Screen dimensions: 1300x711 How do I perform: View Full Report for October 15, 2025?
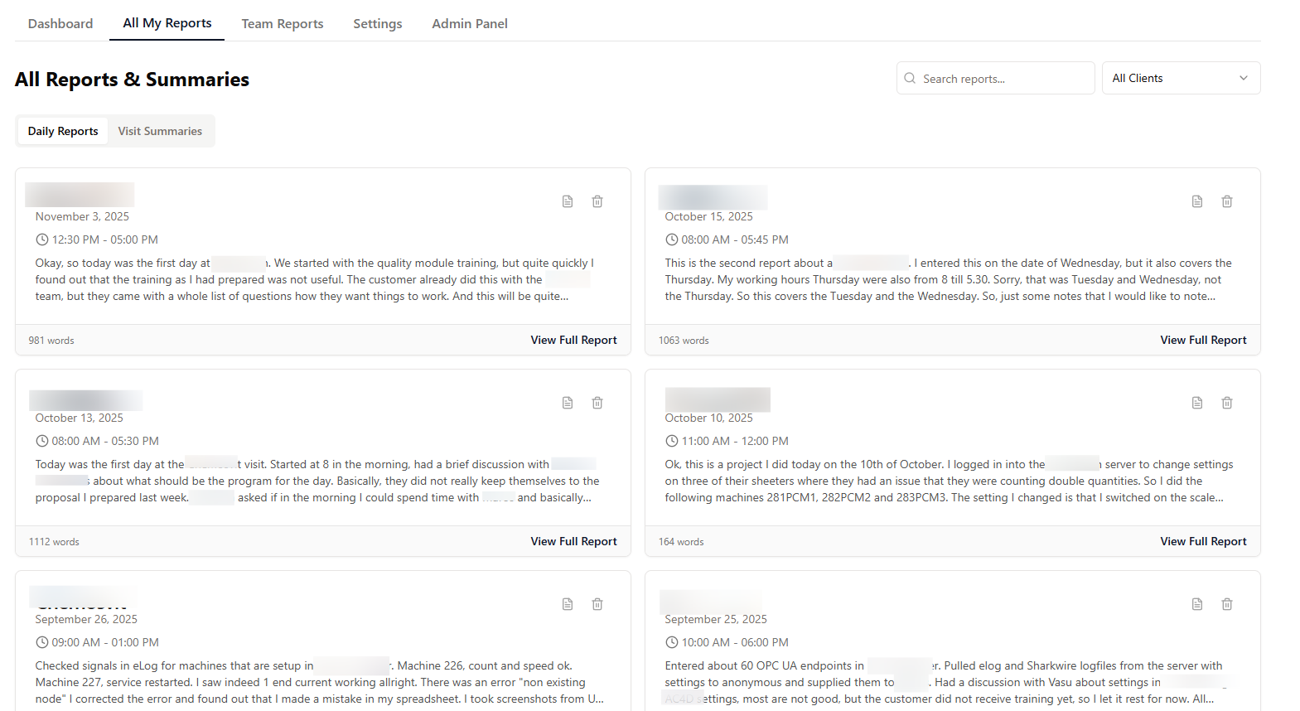point(1203,340)
